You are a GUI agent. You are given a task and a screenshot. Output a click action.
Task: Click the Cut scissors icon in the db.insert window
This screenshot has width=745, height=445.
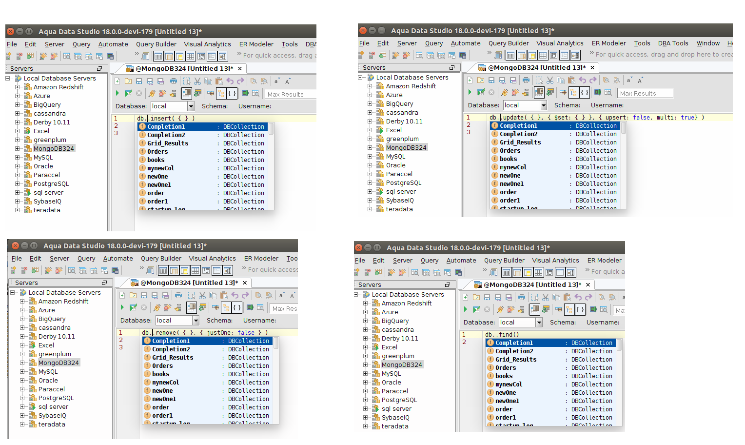pos(197,81)
